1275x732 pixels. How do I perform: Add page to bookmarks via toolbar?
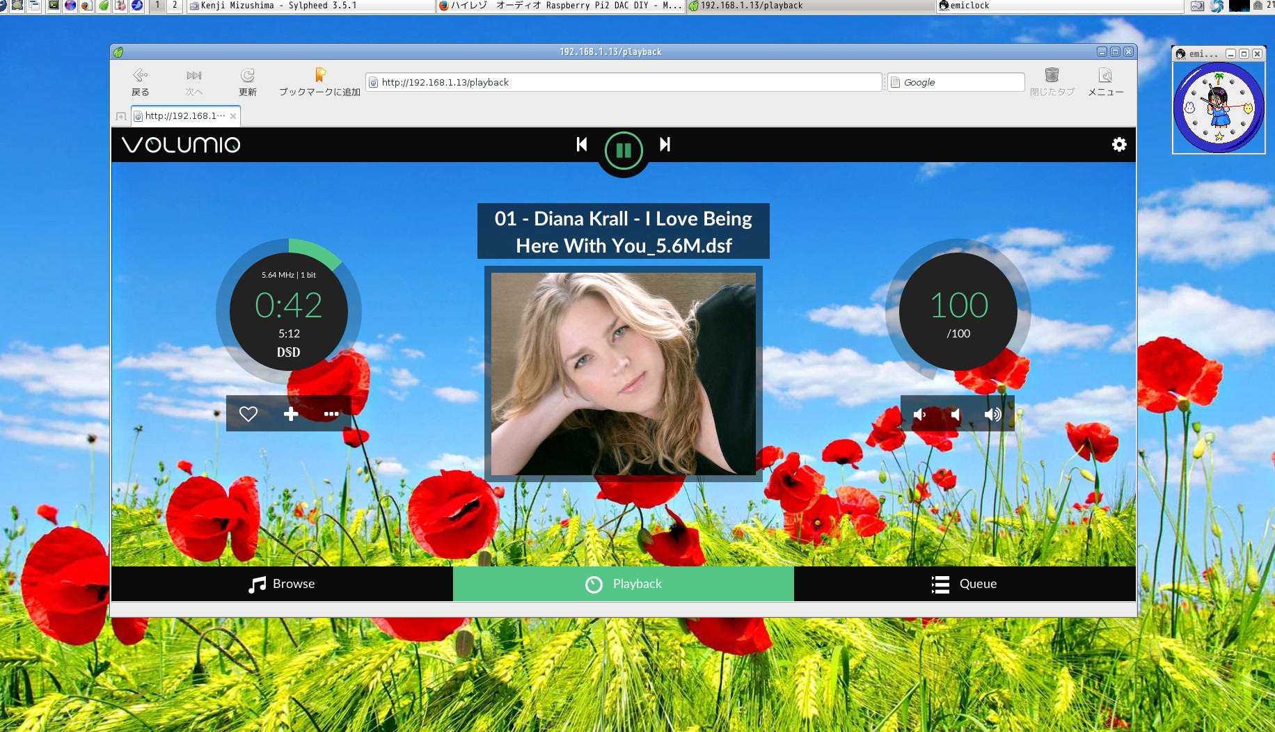[x=319, y=82]
